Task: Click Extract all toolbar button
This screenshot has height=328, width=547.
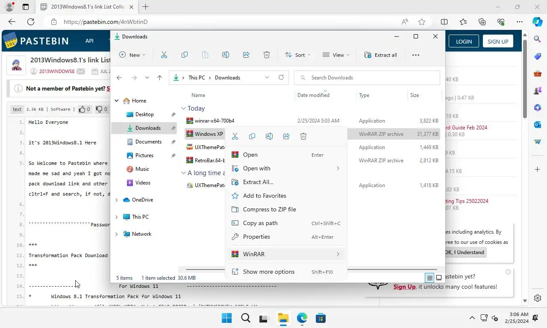Action: click(380, 55)
